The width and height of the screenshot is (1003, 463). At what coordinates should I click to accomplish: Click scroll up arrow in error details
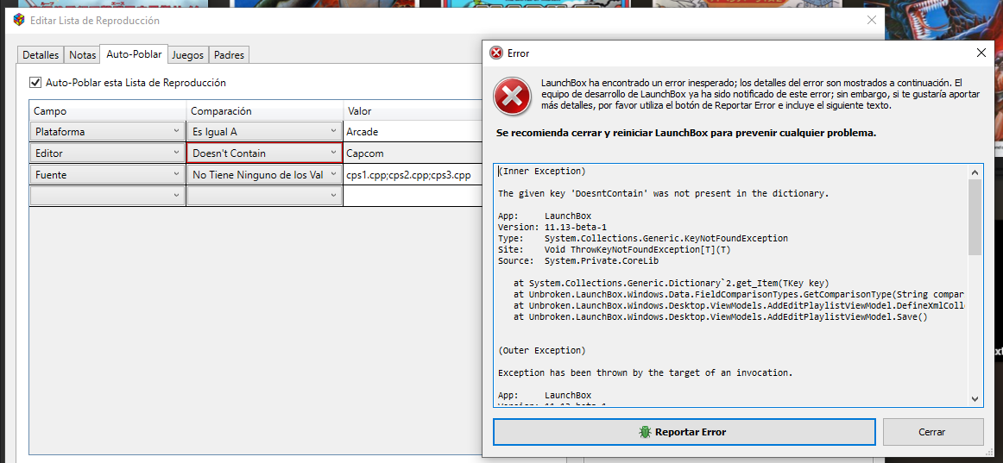pyautogui.click(x=975, y=172)
